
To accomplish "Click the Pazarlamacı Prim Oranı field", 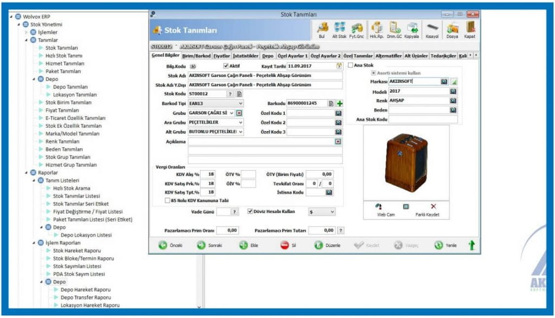I will 227,230.
